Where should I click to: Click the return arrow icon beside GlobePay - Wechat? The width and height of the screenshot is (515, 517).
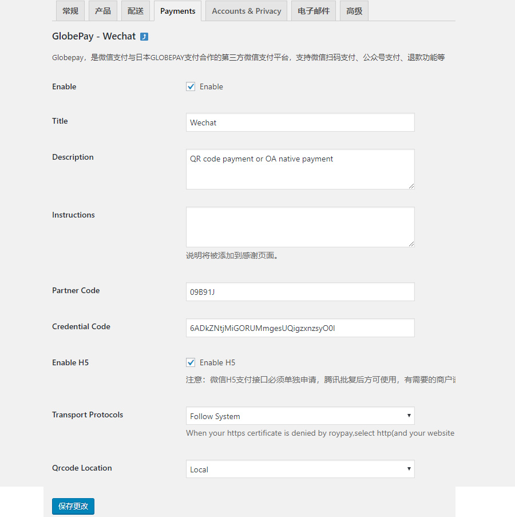click(x=144, y=37)
